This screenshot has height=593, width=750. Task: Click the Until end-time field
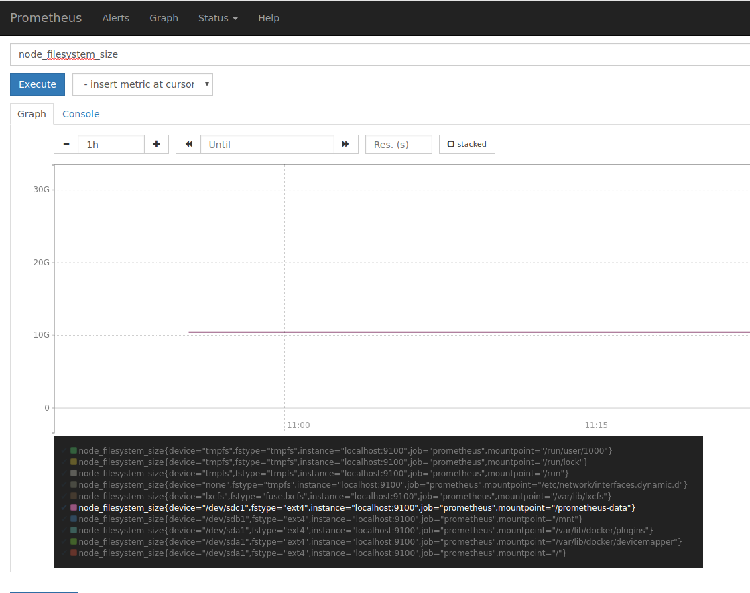(x=267, y=145)
